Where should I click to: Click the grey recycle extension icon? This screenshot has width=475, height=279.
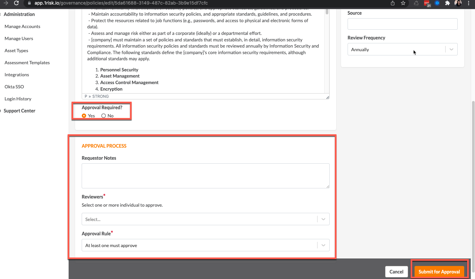click(416, 3)
